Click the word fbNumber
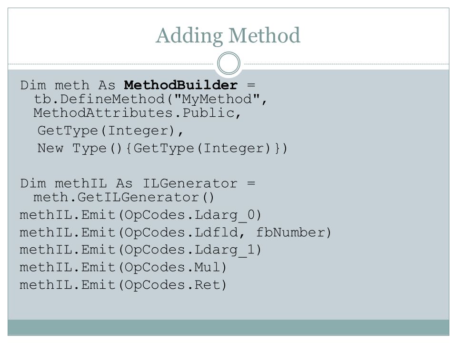Screen dimensions: 457x343 [291, 233]
